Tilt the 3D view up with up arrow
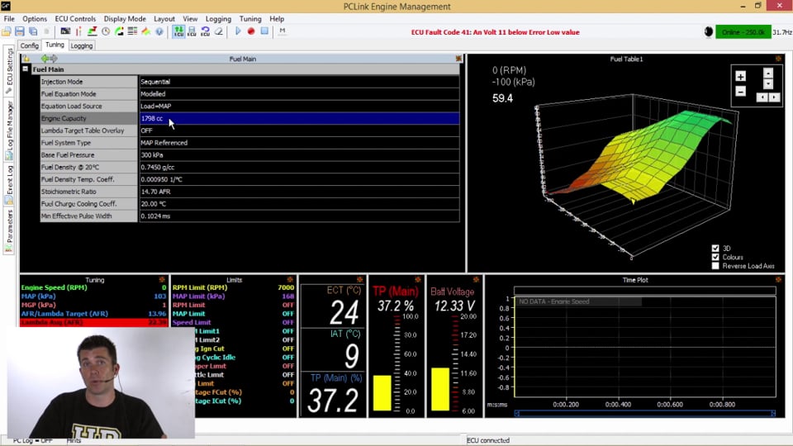Image resolution: width=793 pixels, height=446 pixels. pyautogui.click(x=768, y=73)
